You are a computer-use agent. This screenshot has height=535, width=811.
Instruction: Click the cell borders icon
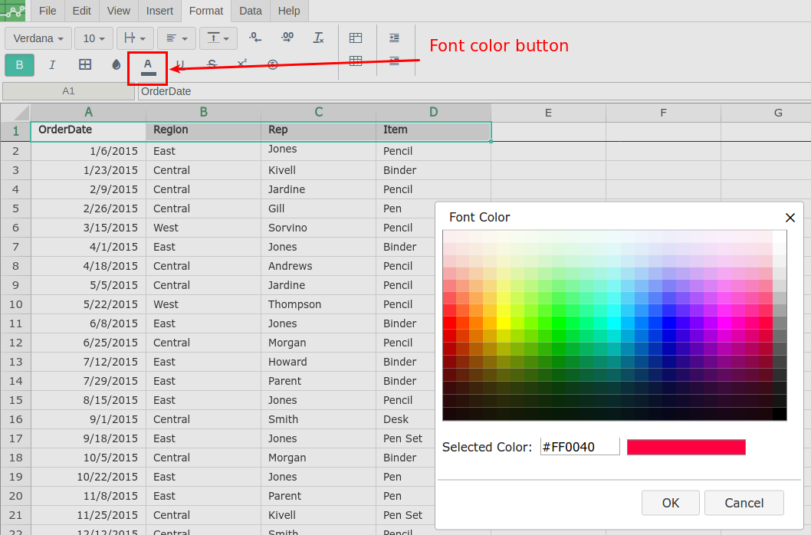(85, 65)
